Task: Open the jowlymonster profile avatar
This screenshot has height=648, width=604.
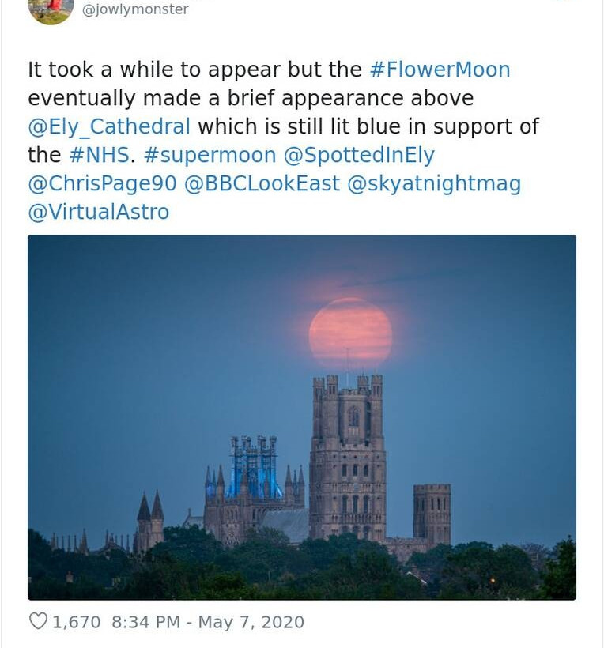Action: click(51, 11)
